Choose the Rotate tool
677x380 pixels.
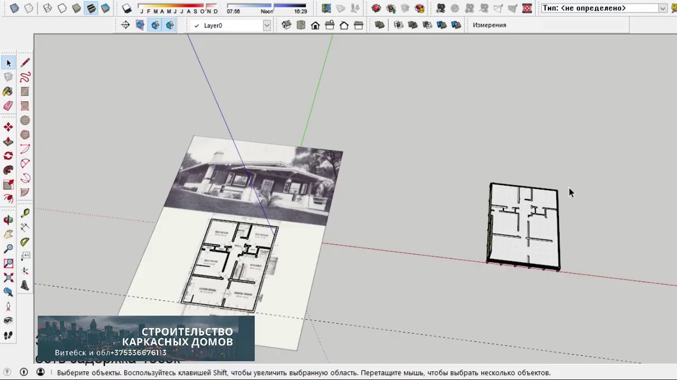tap(8, 156)
